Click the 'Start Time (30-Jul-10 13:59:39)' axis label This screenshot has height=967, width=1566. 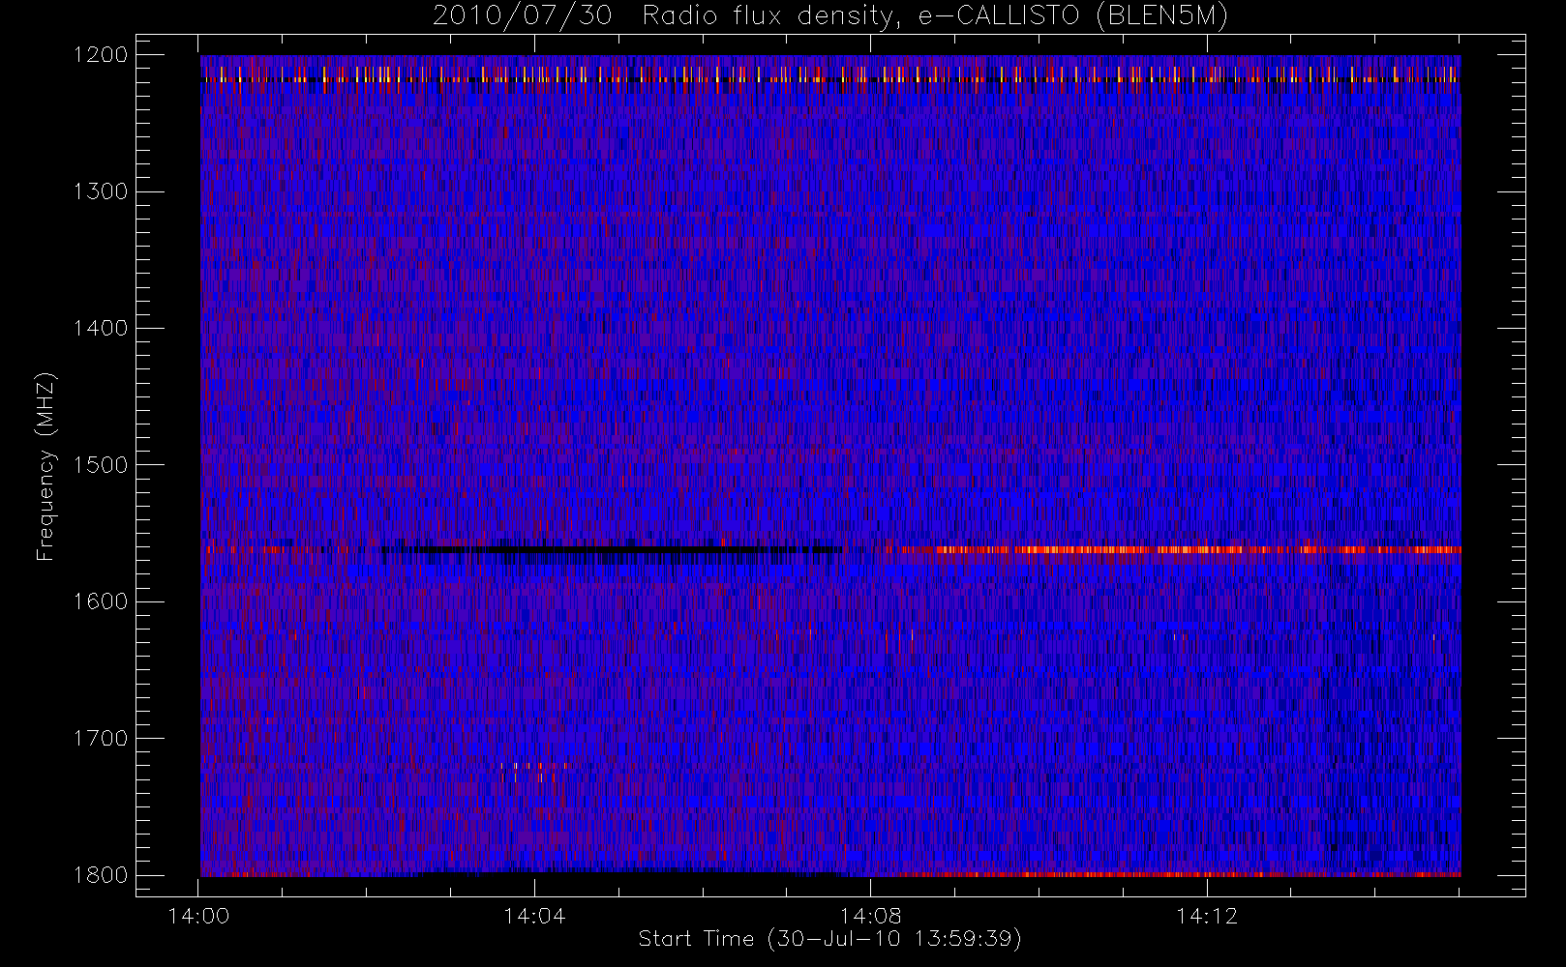click(829, 939)
